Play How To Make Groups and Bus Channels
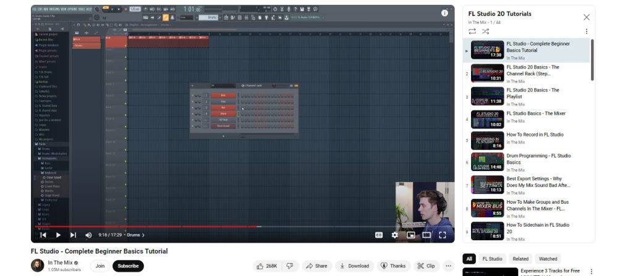Image resolution: width=633 pixels, height=276 pixels. click(x=526, y=208)
